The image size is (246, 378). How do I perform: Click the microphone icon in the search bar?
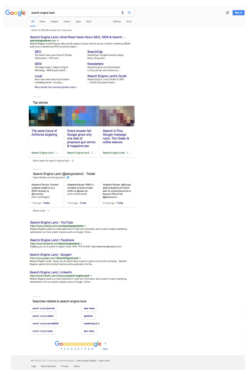pos(122,13)
